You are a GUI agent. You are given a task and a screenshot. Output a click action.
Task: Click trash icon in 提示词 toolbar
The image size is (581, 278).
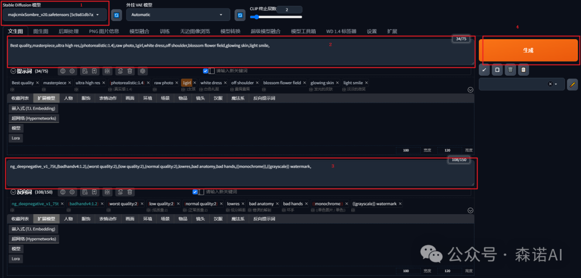click(x=130, y=71)
